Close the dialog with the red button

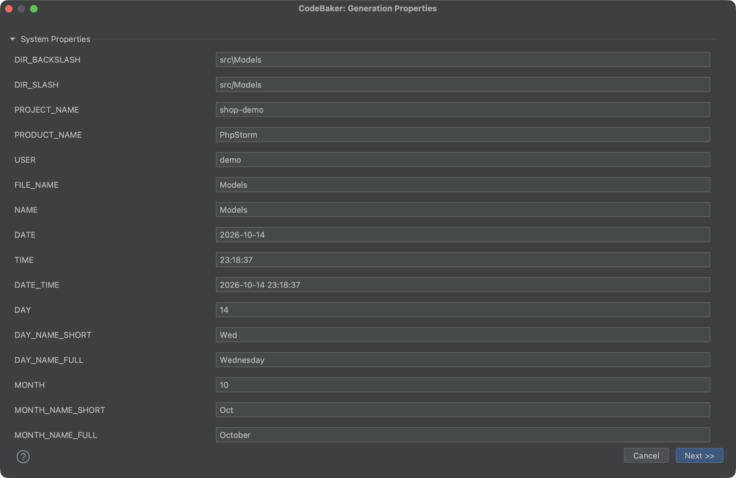click(x=9, y=9)
